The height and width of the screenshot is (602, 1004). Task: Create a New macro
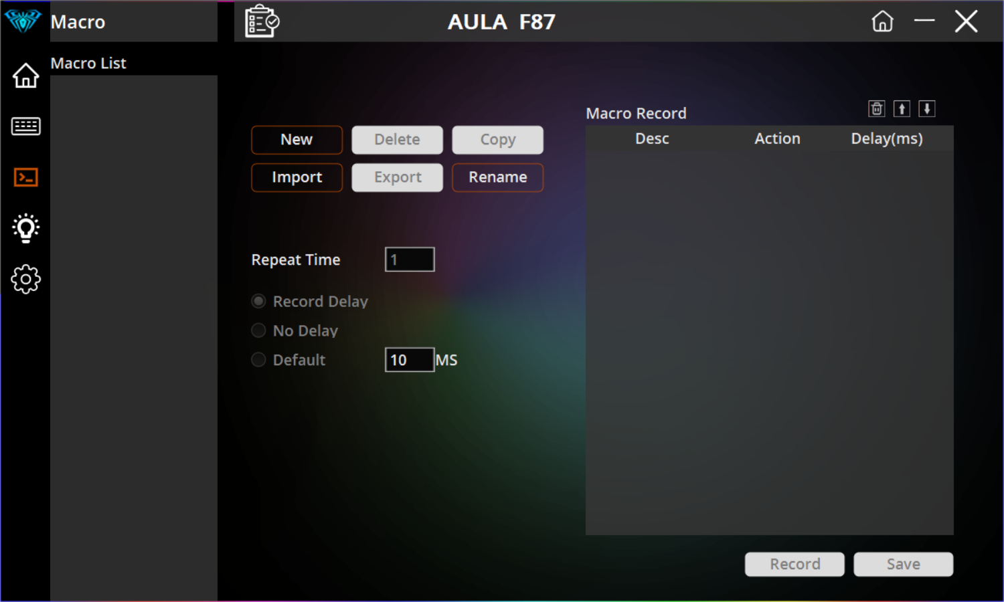297,140
